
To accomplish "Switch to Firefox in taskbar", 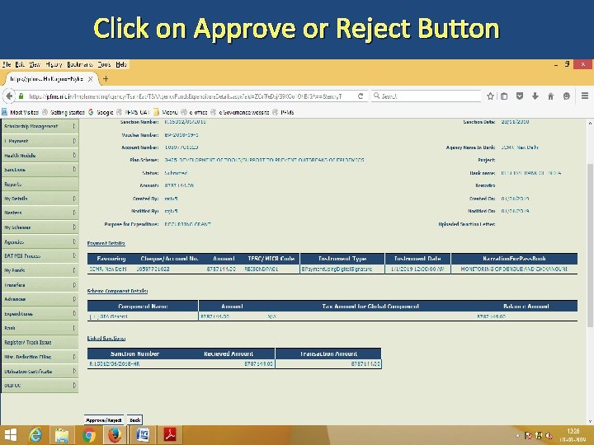I will coord(115,435).
